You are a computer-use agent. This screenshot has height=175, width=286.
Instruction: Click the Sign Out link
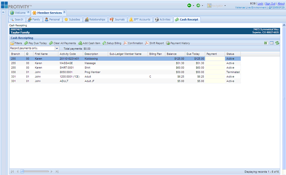(x=270, y=3)
